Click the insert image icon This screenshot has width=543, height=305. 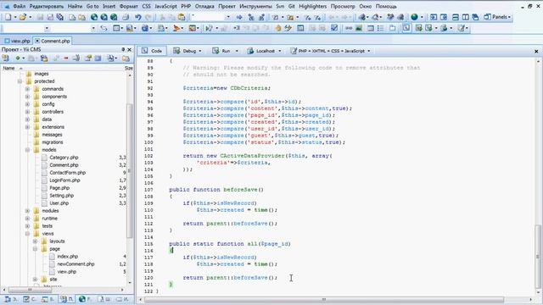click(x=359, y=28)
